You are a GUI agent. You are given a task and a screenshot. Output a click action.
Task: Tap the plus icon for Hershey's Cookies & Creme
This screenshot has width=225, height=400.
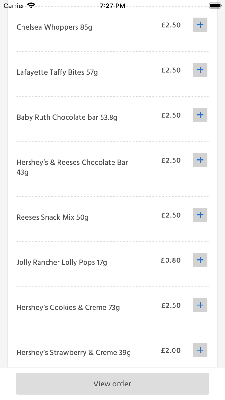point(200,305)
